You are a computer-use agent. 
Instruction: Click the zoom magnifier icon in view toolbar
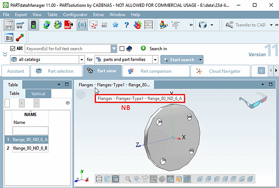(x=128, y=179)
